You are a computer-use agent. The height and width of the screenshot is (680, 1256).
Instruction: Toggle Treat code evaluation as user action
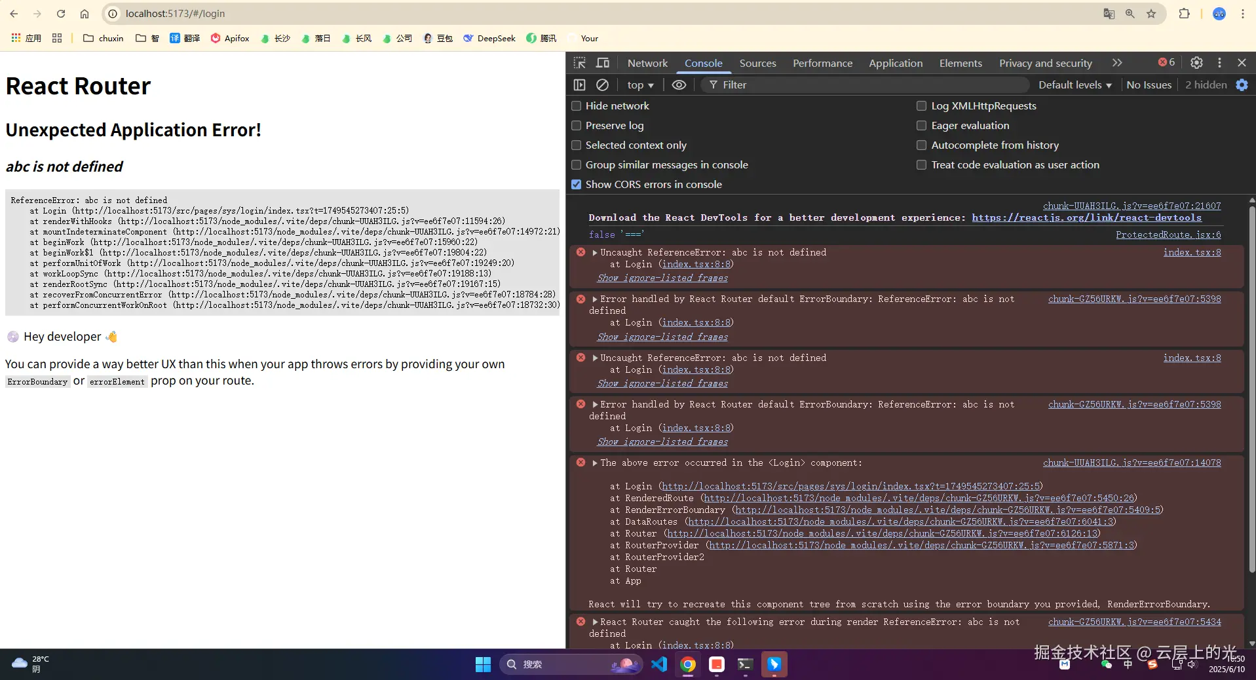(x=921, y=165)
